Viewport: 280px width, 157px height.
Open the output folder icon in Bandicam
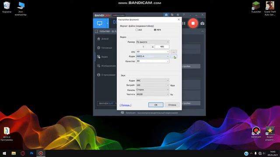(x=172, y=15)
